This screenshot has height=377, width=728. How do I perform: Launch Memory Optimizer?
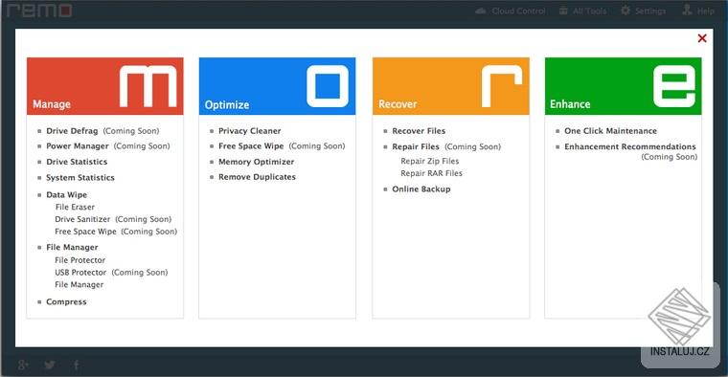point(257,162)
